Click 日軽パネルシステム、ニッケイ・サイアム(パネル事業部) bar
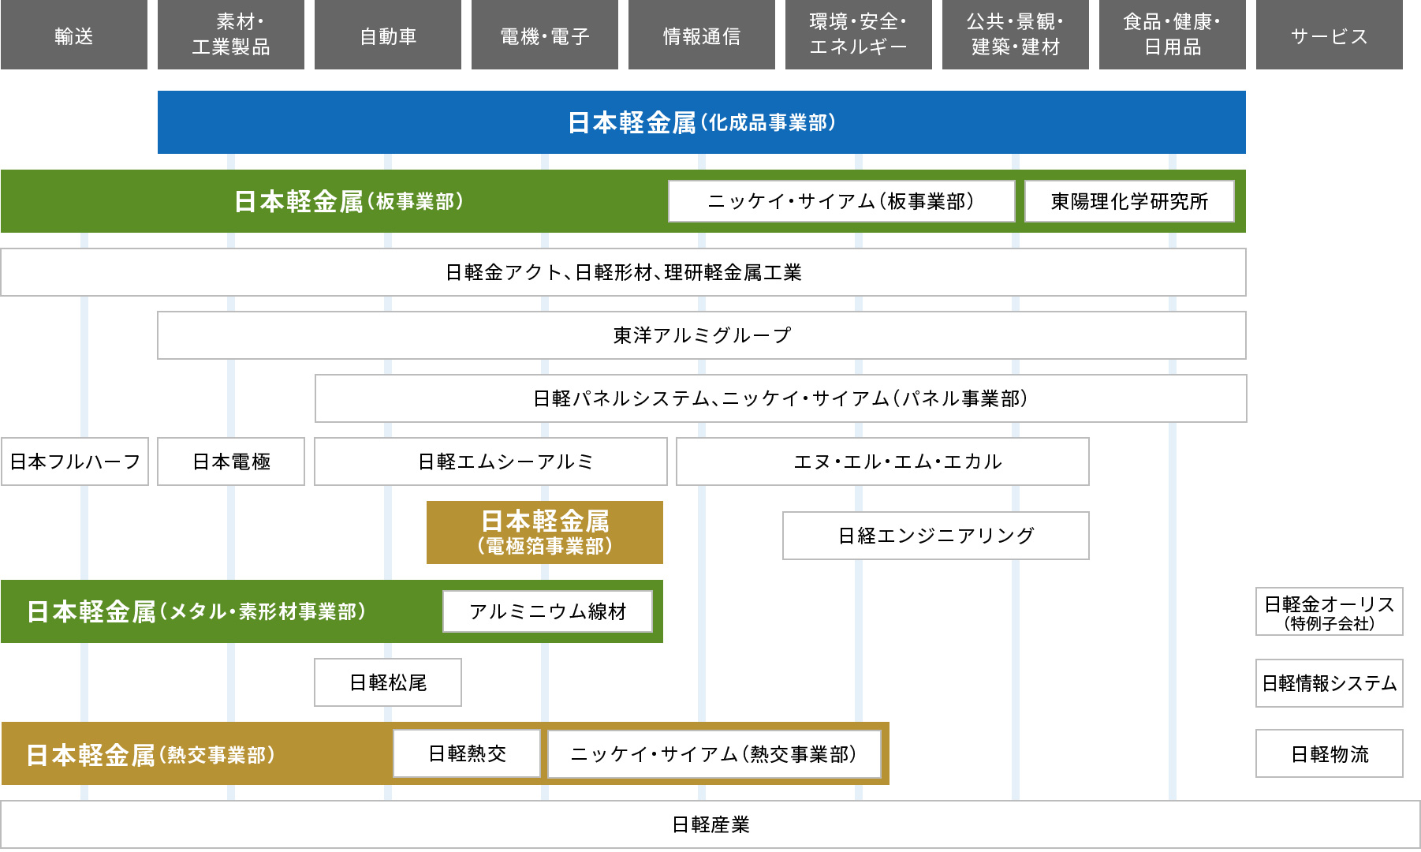The height and width of the screenshot is (852, 1421). (781, 398)
